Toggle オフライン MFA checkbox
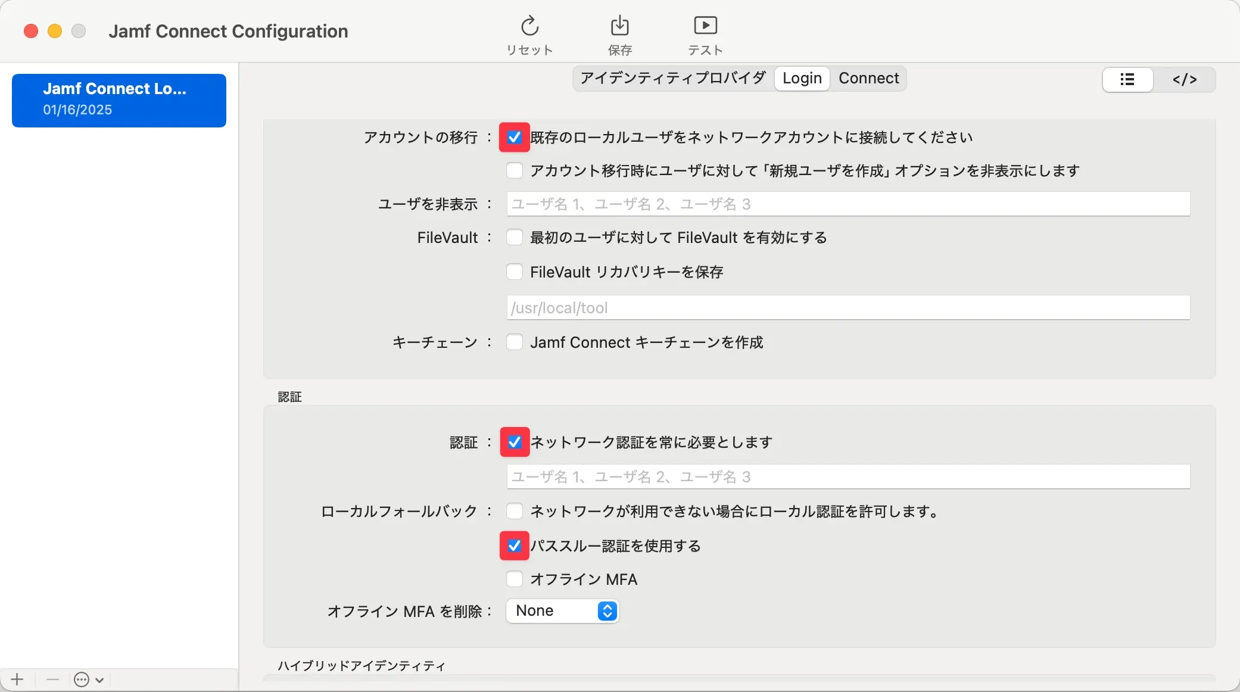Viewport: 1240px width, 692px height. point(515,579)
